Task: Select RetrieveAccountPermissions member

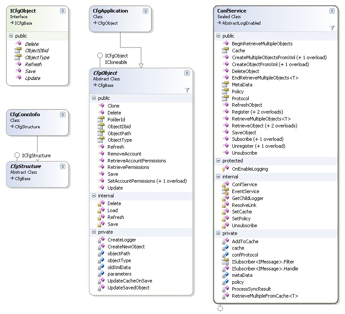Action: tap(136, 161)
